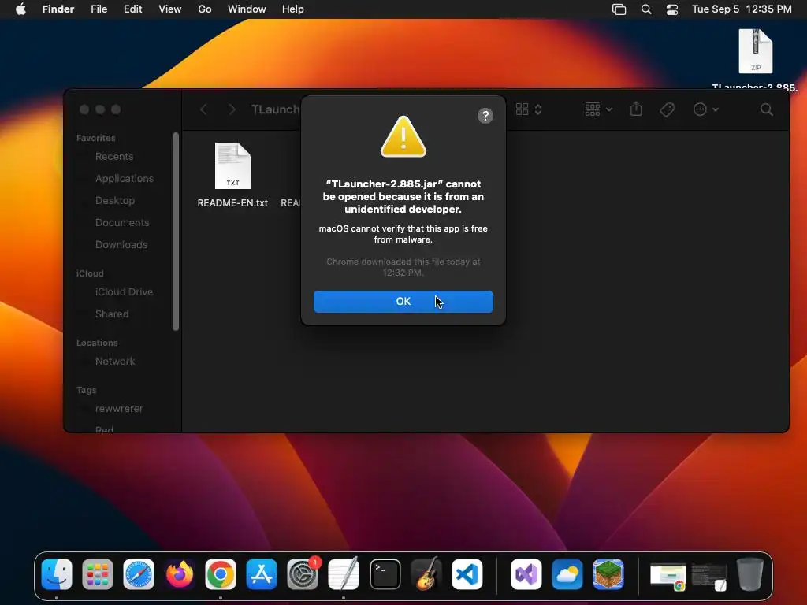Screen dimensions: 807x605
Task: Open Spotlight search in menu bar
Action: (646, 9)
